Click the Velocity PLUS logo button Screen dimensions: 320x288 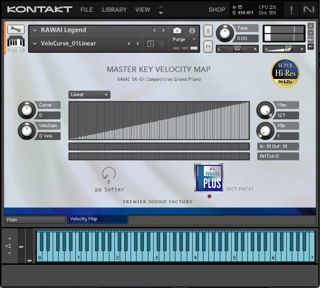click(x=209, y=178)
